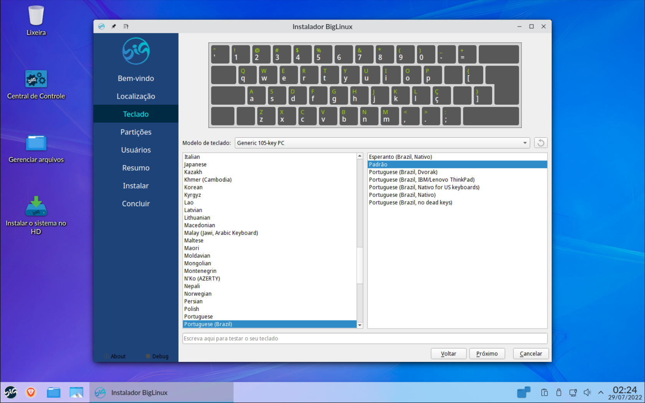Toggle the Debug button in sidebar
The width and height of the screenshot is (645, 403).
point(157,356)
